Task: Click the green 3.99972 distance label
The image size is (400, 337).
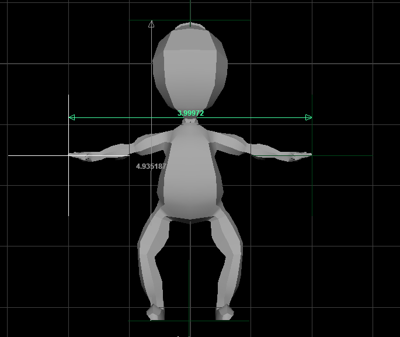Action: 190,113
